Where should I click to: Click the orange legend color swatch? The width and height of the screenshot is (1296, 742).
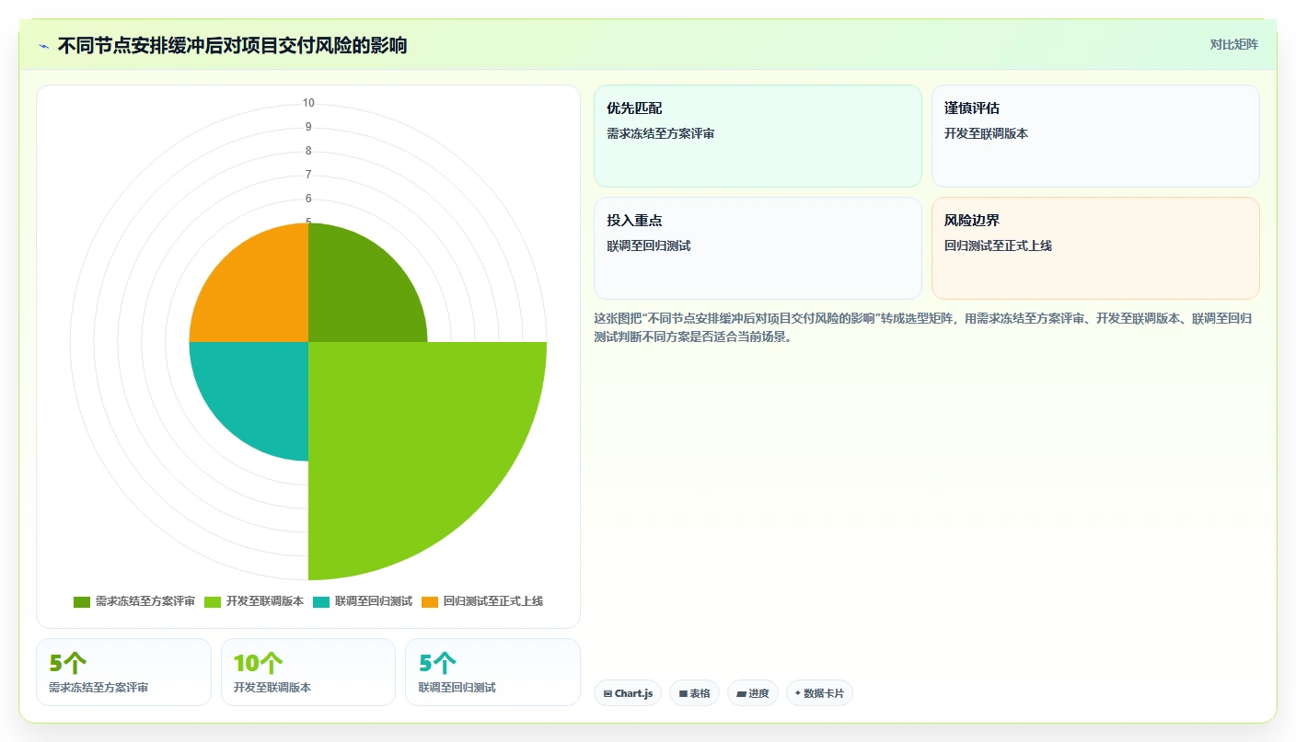[430, 601]
